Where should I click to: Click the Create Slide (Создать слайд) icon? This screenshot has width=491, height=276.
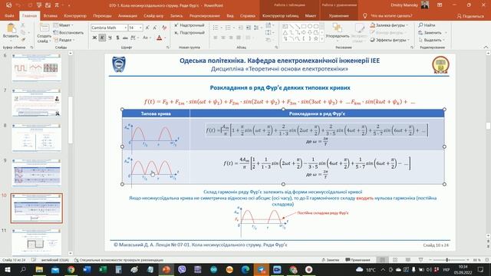[x=44, y=28]
